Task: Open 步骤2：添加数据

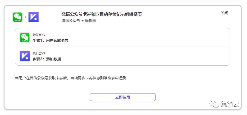Action: [x=47, y=59]
